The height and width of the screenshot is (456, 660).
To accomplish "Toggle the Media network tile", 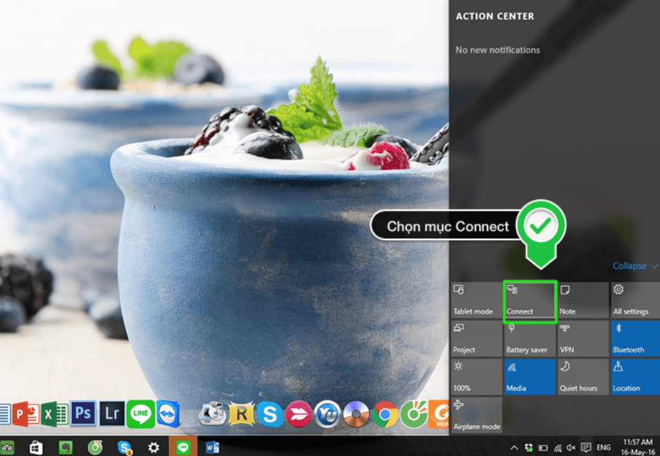I will pyautogui.click(x=530, y=377).
